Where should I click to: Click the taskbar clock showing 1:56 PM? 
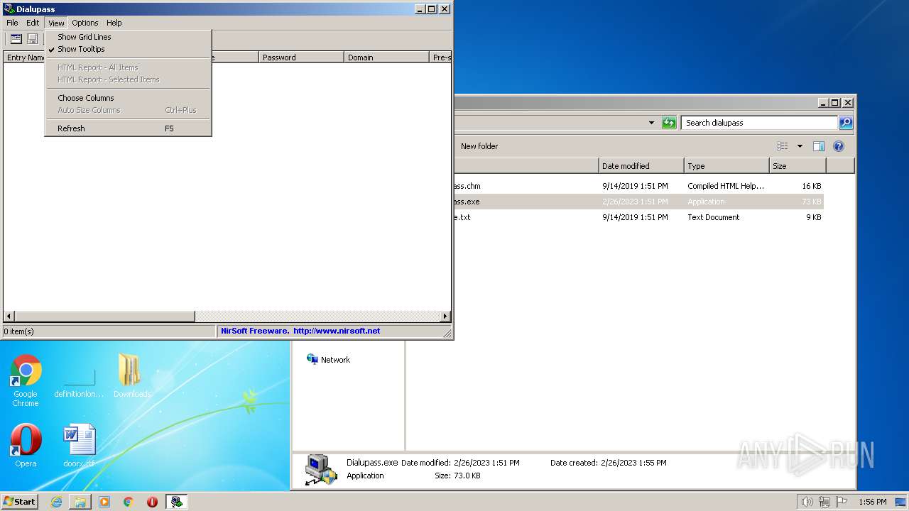(x=872, y=502)
